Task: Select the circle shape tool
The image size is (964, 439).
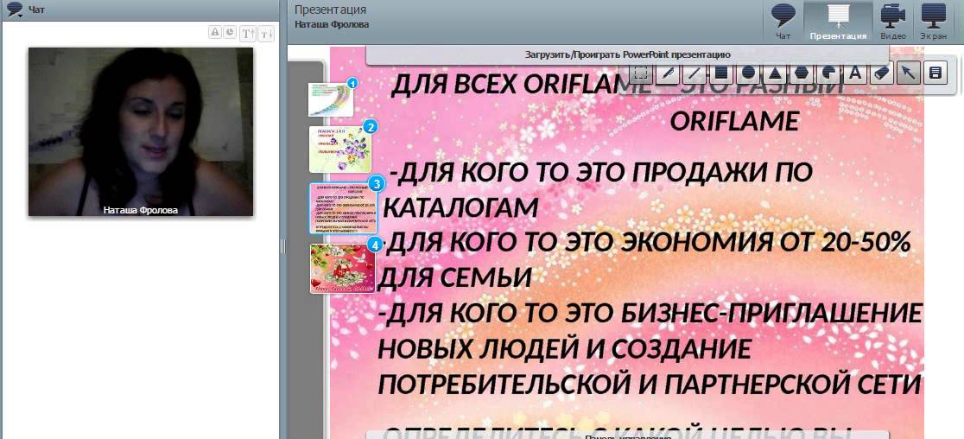Action: coord(747,73)
